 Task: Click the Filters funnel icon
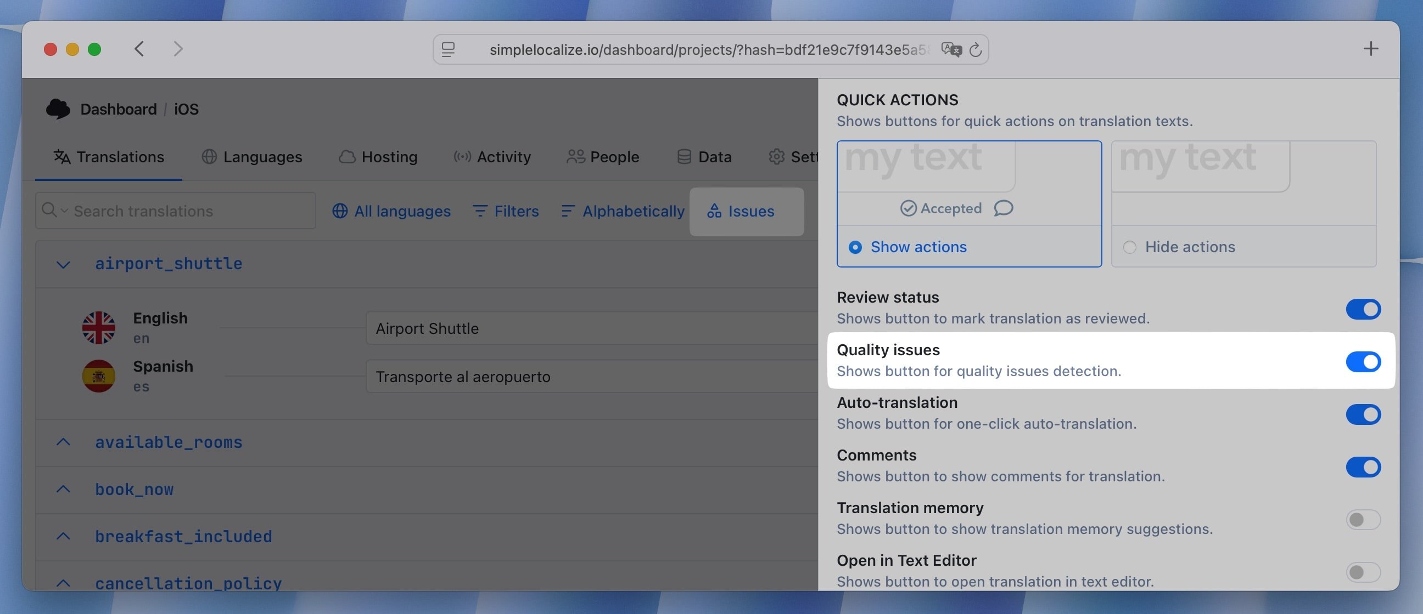click(x=480, y=211)
